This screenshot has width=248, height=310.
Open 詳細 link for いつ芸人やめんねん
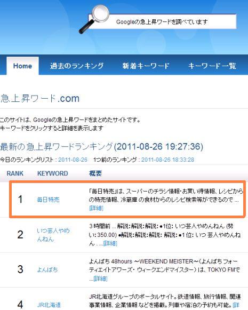tap(110, 243)
